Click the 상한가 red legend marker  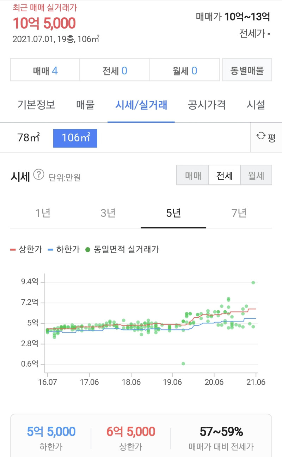click(x=13, y=250)
